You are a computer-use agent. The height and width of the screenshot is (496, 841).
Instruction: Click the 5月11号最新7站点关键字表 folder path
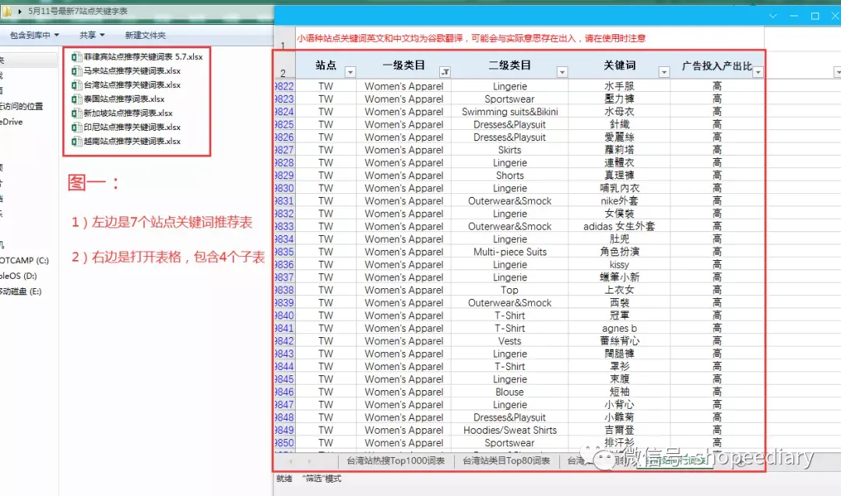click(x=78, y=11)
